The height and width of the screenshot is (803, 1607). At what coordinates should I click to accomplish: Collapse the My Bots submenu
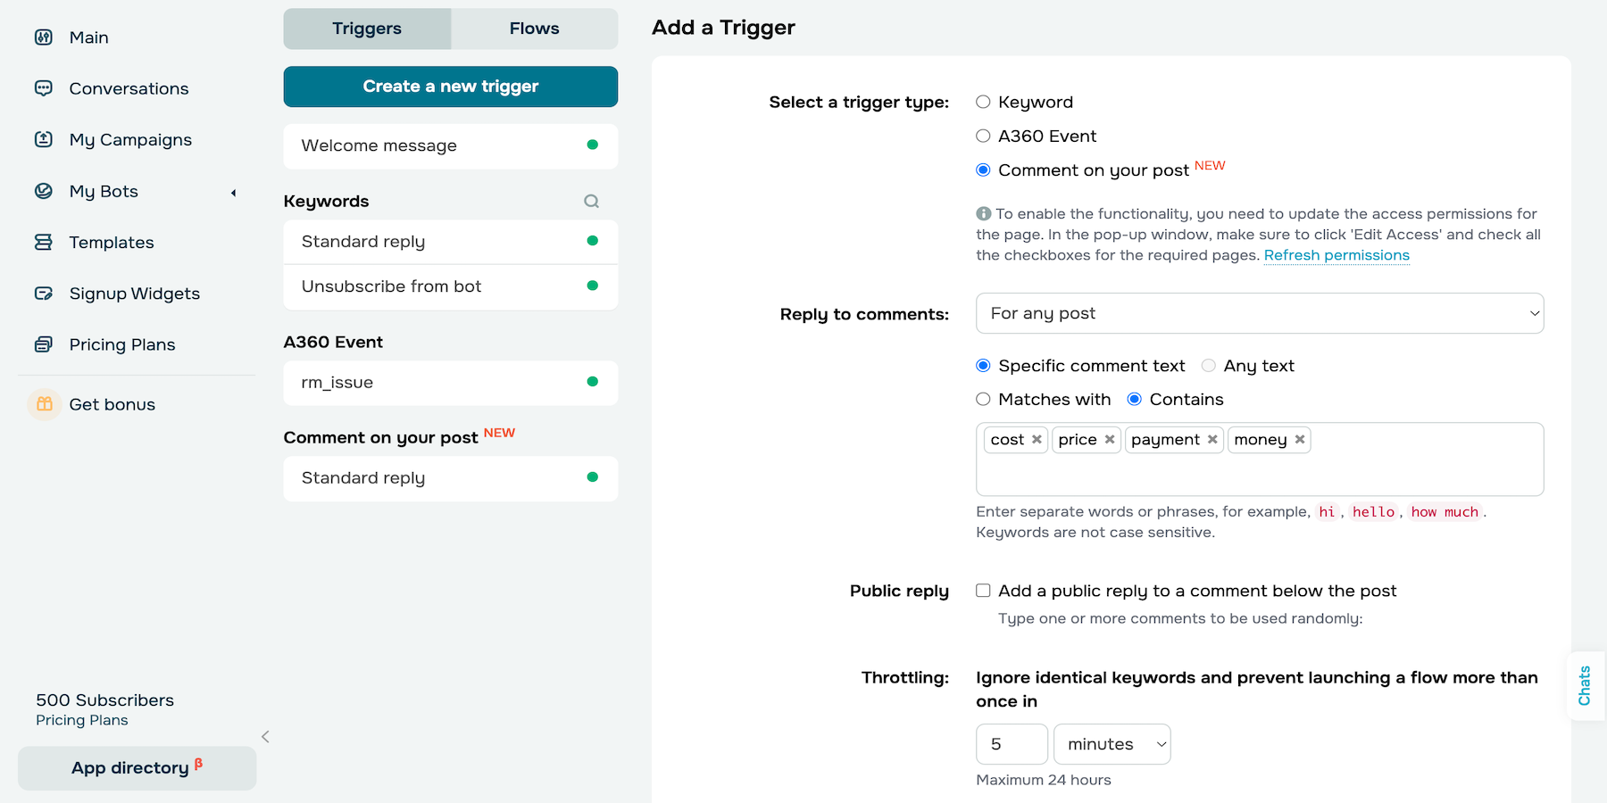233,192
